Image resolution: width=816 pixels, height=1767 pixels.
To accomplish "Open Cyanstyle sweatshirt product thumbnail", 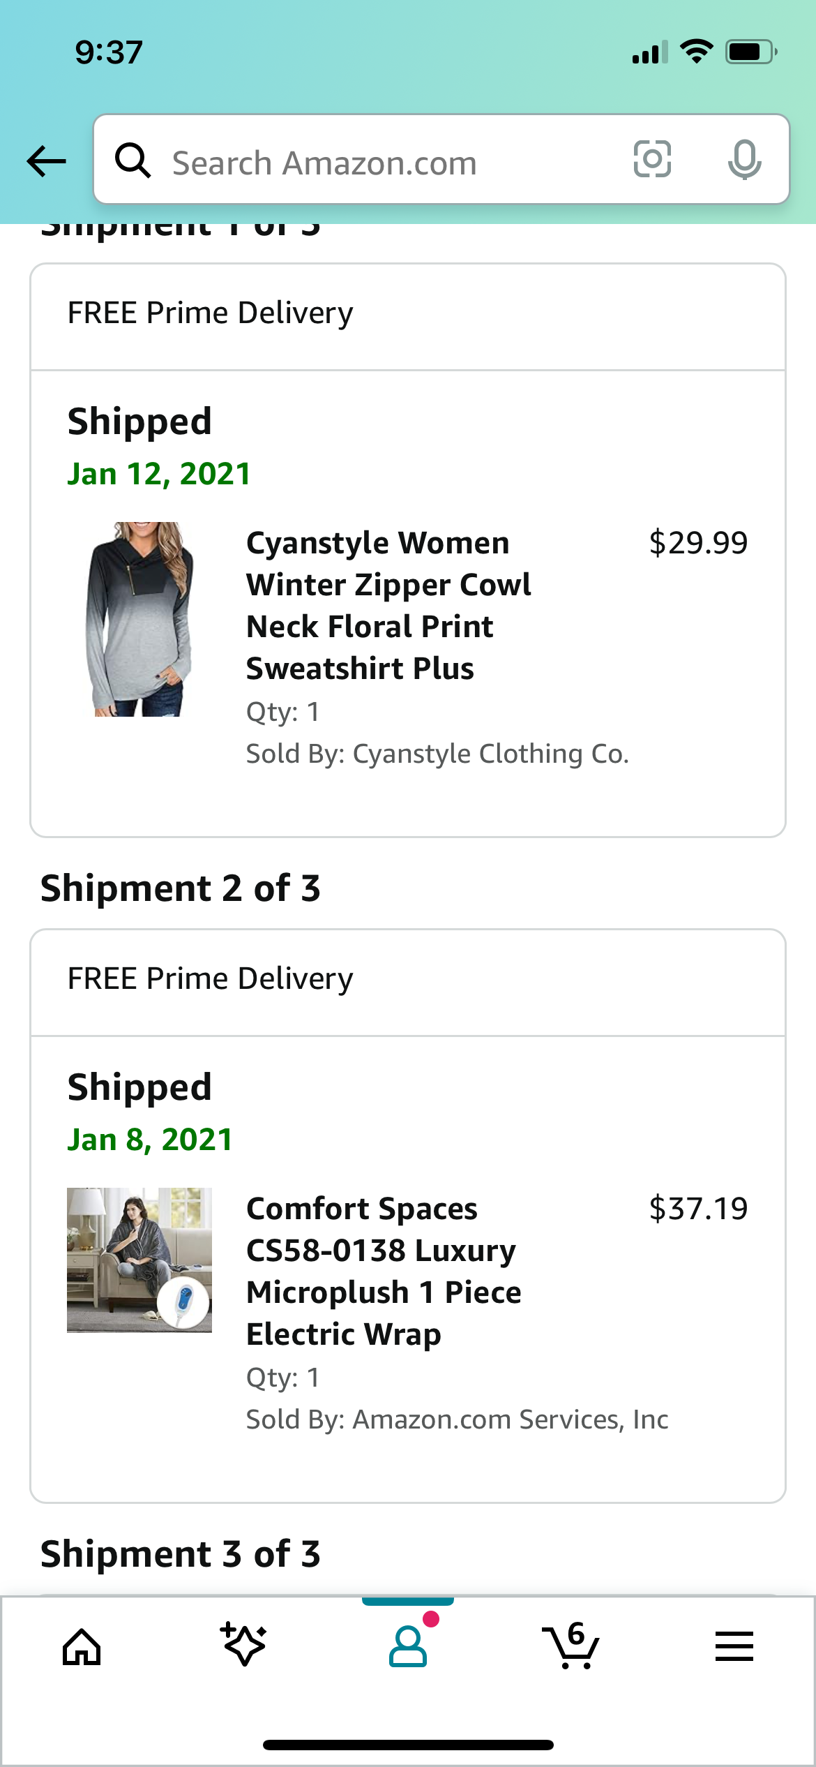I will tap(139, 619).
